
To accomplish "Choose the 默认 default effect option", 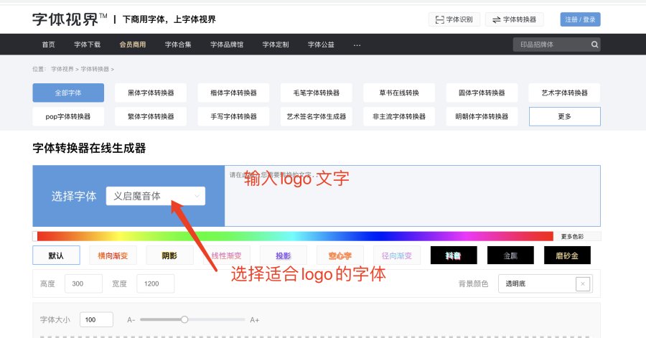I will pyautogui.click(x=56, y=255).
